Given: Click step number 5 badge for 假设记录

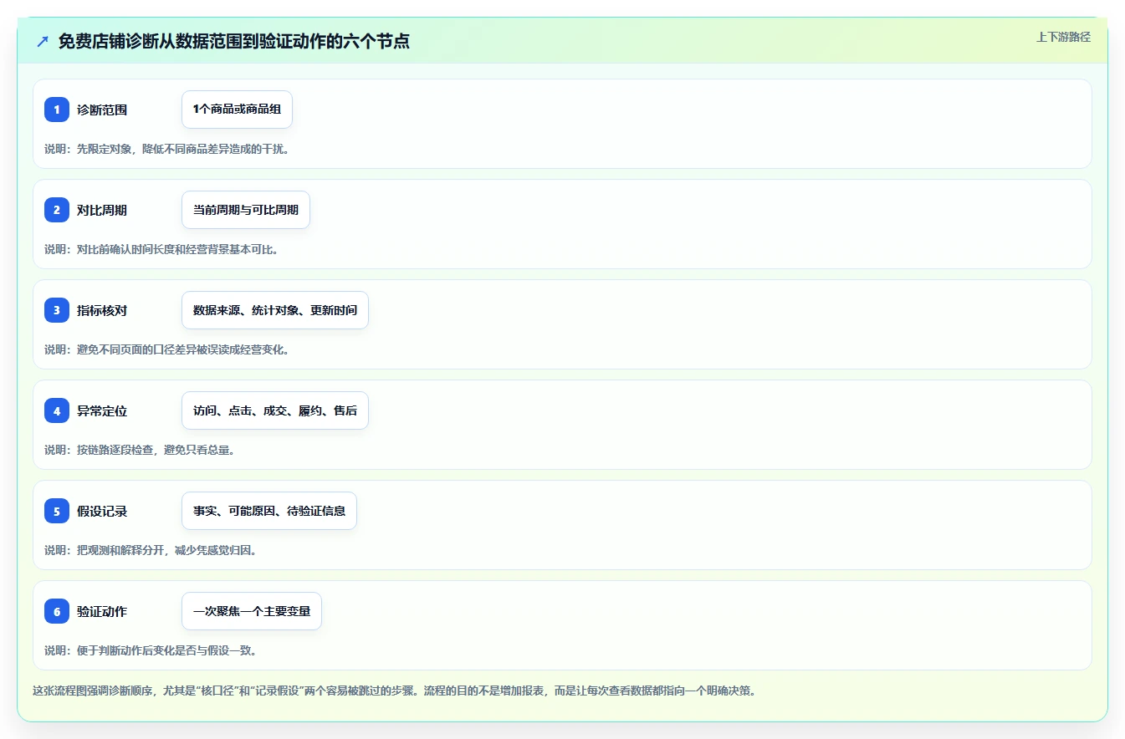Looking at the screenshot, I should click(x=57, y=511).
